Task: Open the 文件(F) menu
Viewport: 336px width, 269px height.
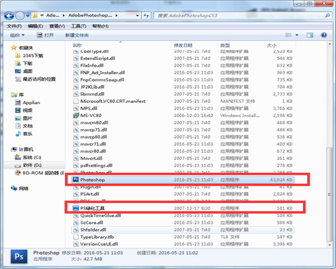Action: coord(14,26)
